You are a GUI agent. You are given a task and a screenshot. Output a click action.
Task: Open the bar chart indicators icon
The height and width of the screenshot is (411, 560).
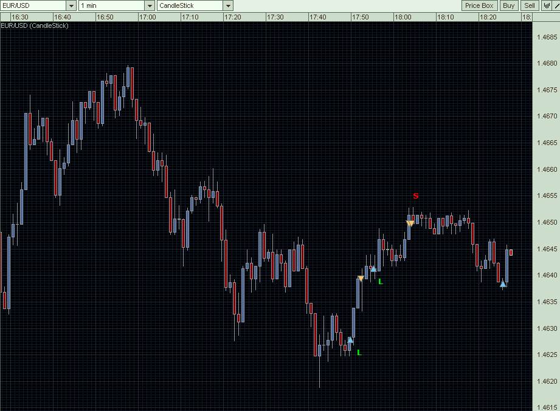[547, 5]
